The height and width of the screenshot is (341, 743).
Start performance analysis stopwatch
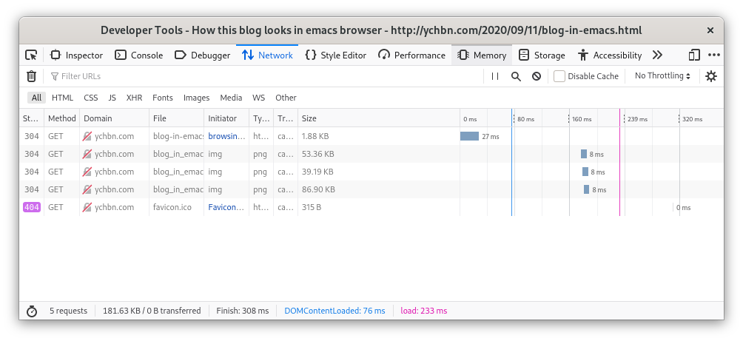31,311
